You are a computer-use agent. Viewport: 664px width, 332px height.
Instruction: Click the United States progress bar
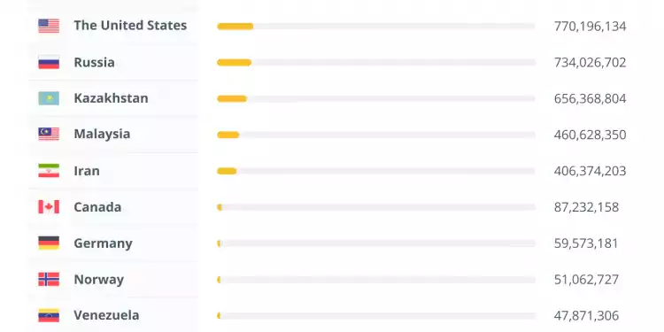376,27
